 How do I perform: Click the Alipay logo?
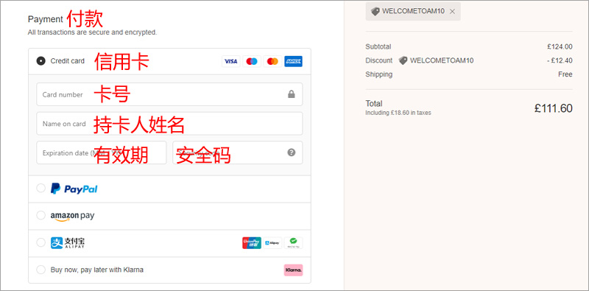tap(68, 243)
